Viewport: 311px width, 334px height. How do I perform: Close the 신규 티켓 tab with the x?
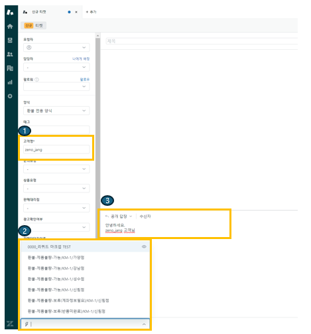point(76,12)
